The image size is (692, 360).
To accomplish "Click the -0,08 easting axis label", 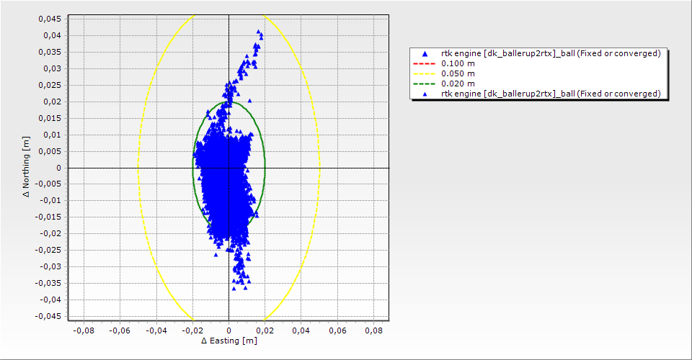I will (84, 330).
